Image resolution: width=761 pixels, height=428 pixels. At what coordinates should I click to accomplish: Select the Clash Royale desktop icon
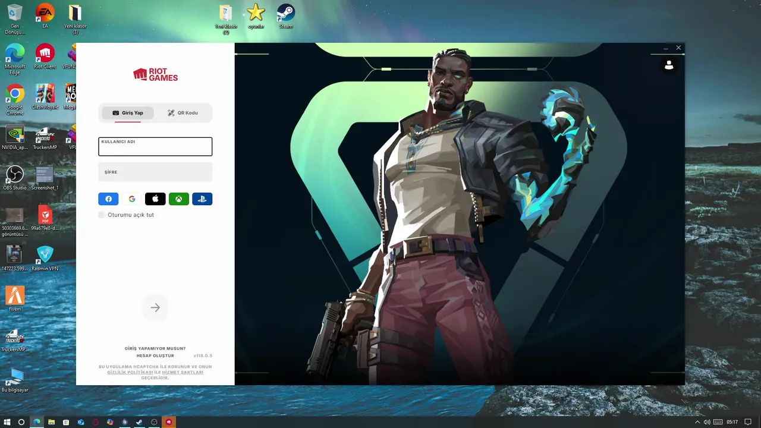[45, 97]
